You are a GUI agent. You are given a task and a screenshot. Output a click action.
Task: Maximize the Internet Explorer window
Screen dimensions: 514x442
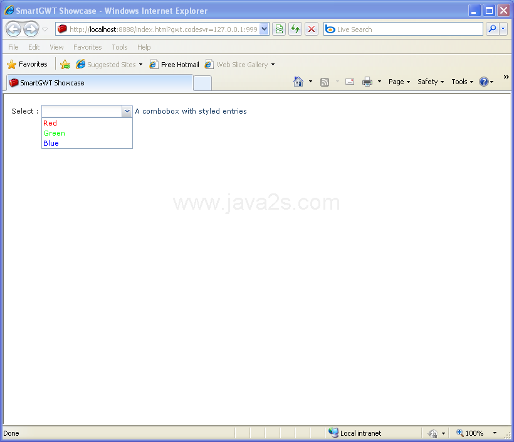[489, 11]
